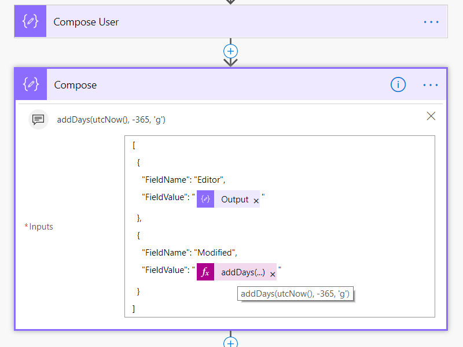Select the Output dynamic content token
The width and height of the screenshot is (463, 347).
tap(234, 200)
